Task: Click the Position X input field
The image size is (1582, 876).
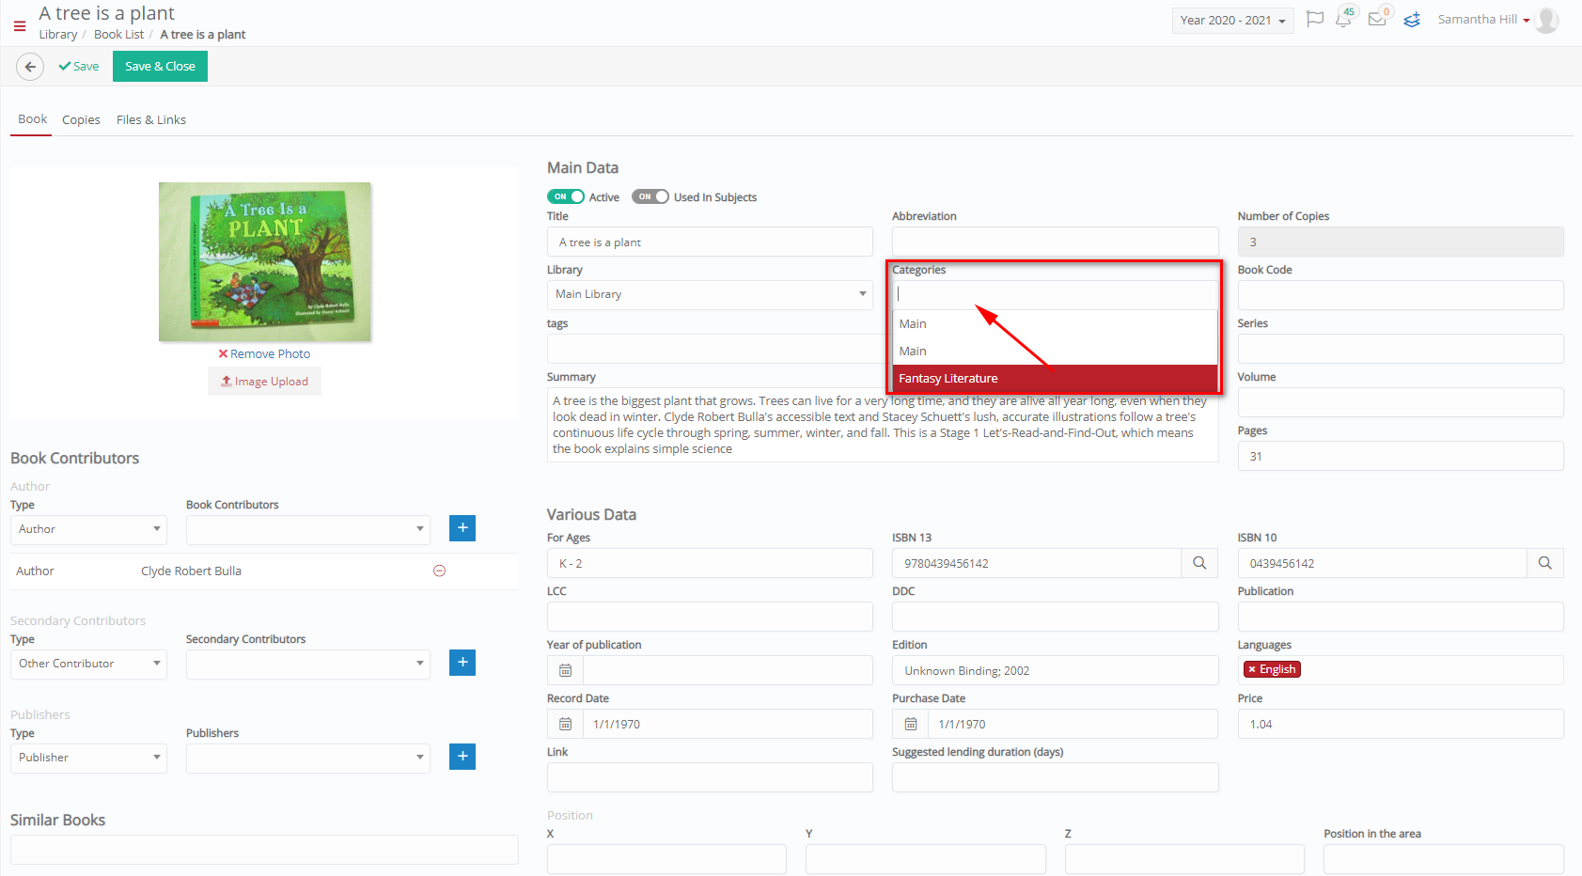Action: coord(666,859)
